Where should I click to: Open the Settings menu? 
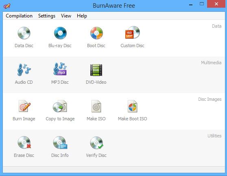pyautogui.click(x=47, y=16)
